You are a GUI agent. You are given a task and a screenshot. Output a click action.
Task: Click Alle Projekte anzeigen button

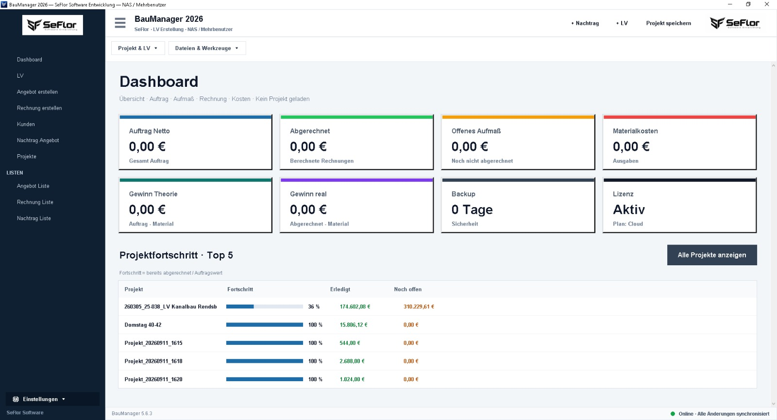[x=712, y=255]
